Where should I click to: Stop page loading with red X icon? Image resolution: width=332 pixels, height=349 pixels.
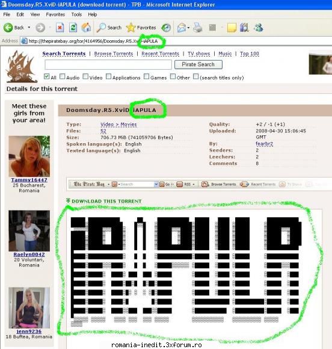coord(60,28)
